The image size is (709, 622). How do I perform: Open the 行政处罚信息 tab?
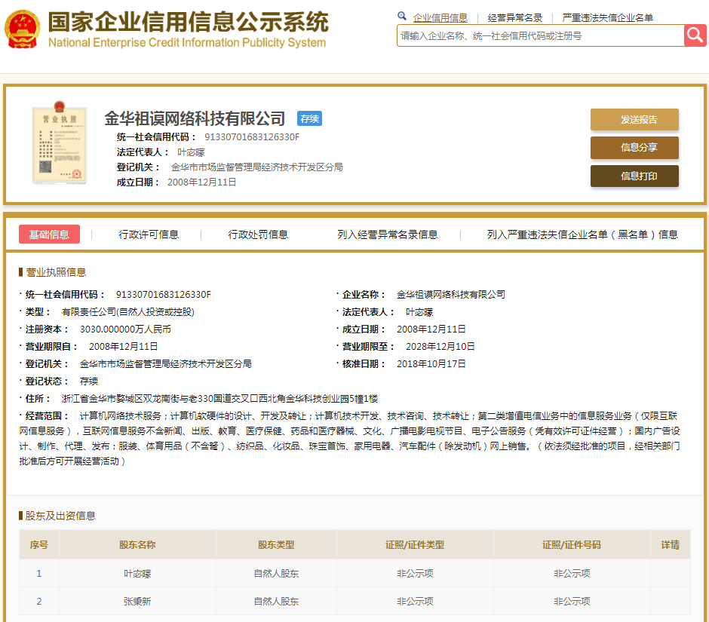258,234
